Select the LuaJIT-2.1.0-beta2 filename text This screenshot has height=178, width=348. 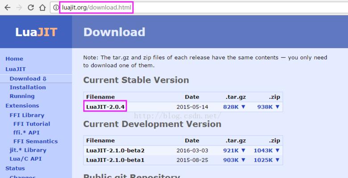pos(116,150)
